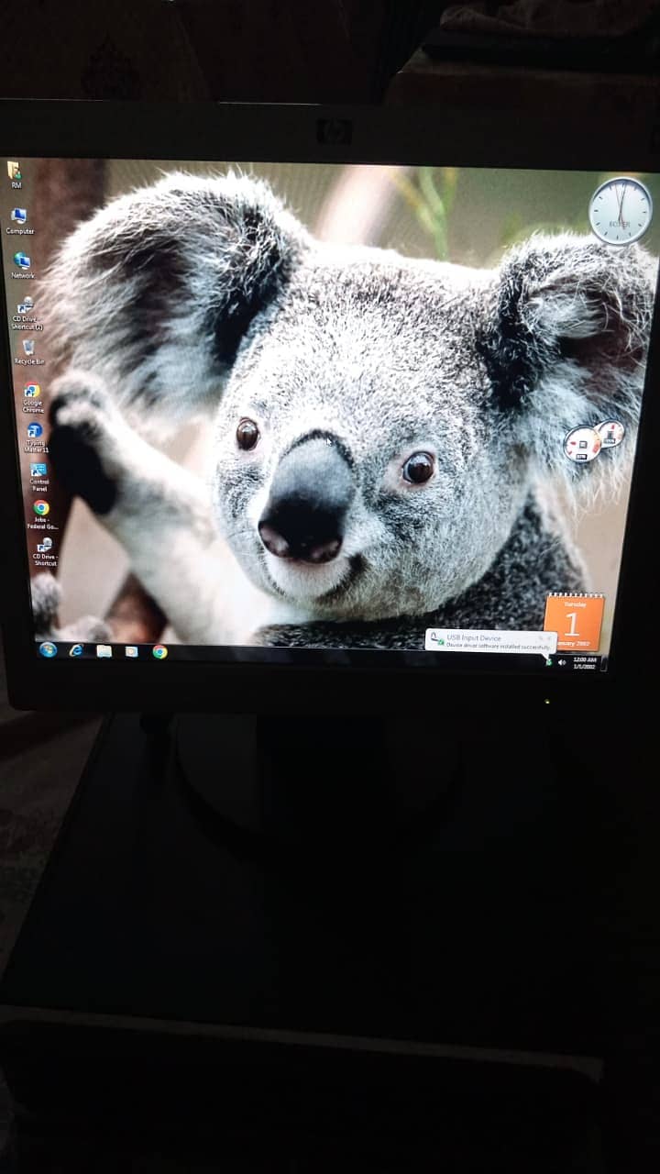This screenshot has width=660, height=1174.
Task: Launch the Google Chrome desktop shortcut
Action: click(32, 397)
